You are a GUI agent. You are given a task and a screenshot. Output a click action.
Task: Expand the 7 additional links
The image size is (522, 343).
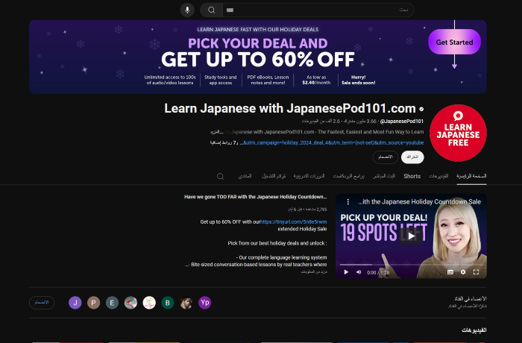point(224,143)
